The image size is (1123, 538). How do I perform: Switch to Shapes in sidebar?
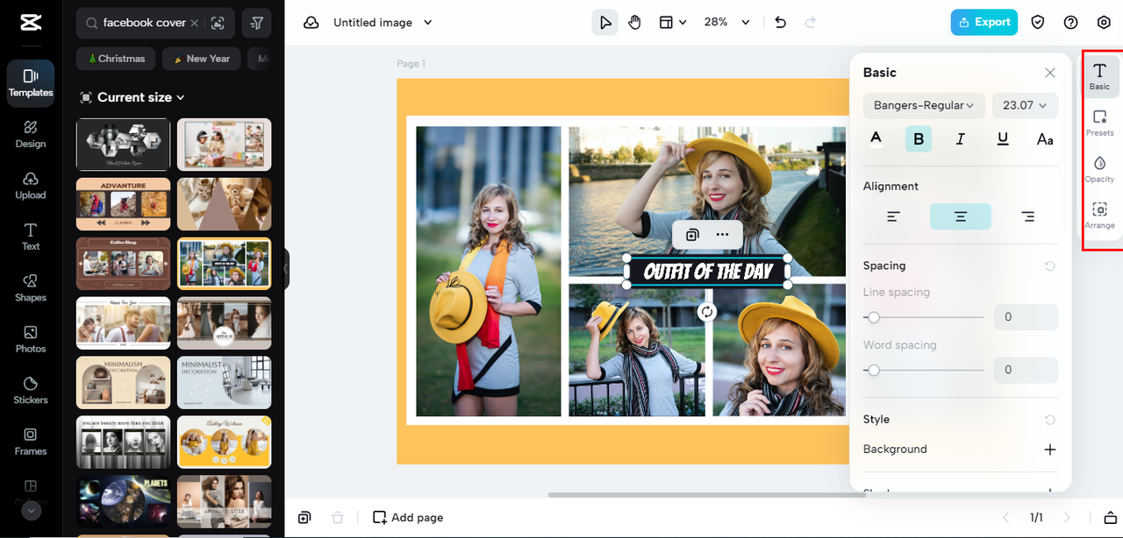coord(31,287)
